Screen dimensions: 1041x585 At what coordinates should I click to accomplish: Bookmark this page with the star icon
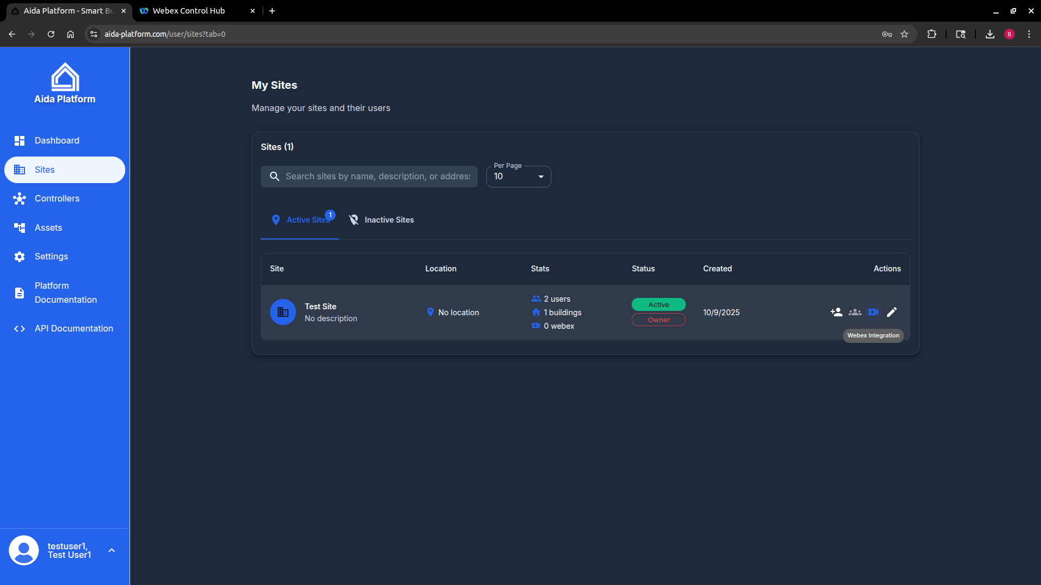(x=904, y=34)
